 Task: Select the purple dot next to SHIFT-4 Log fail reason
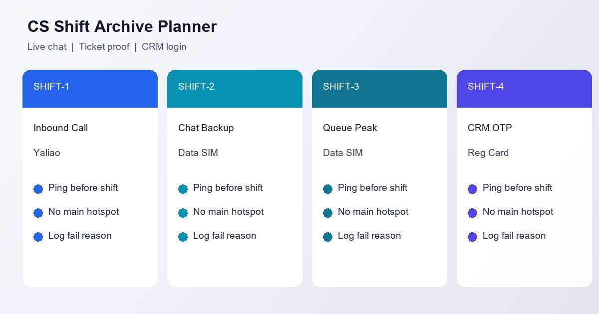coord(472,237)
